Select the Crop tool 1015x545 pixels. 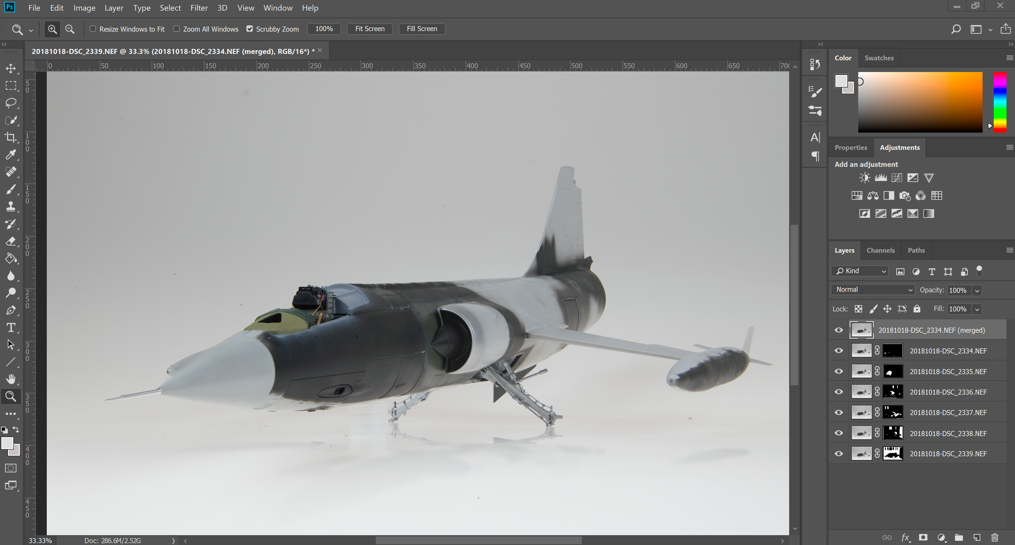(11, 138)
